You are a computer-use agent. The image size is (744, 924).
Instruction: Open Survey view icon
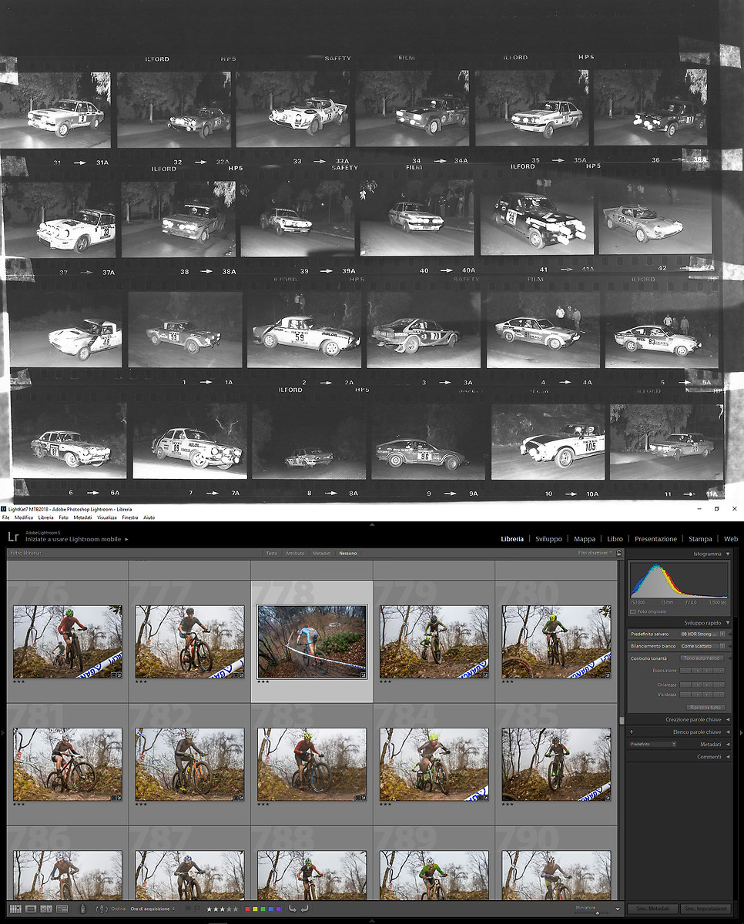click(62, 909)
